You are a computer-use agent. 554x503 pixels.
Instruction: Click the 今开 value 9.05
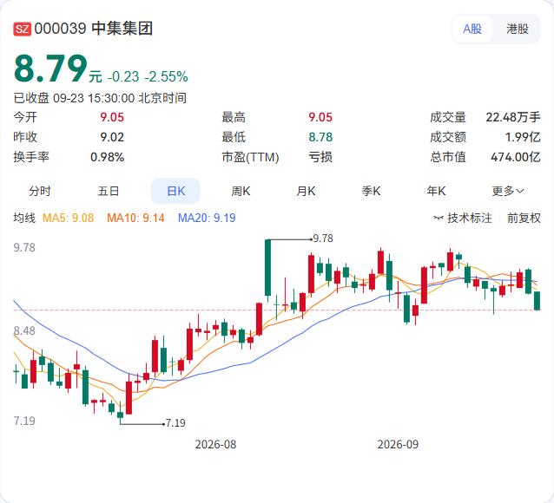tap(112, 117)
